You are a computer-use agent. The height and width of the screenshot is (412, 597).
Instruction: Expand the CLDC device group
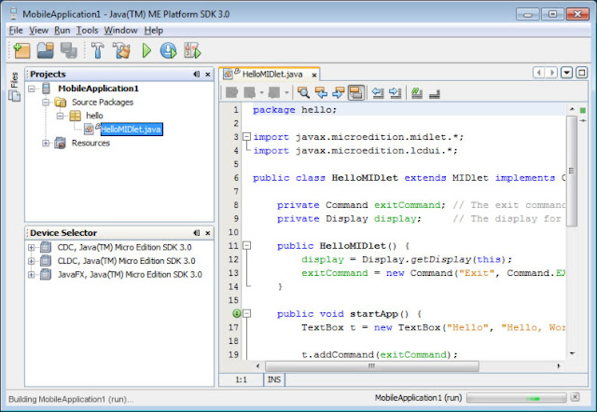32,261
